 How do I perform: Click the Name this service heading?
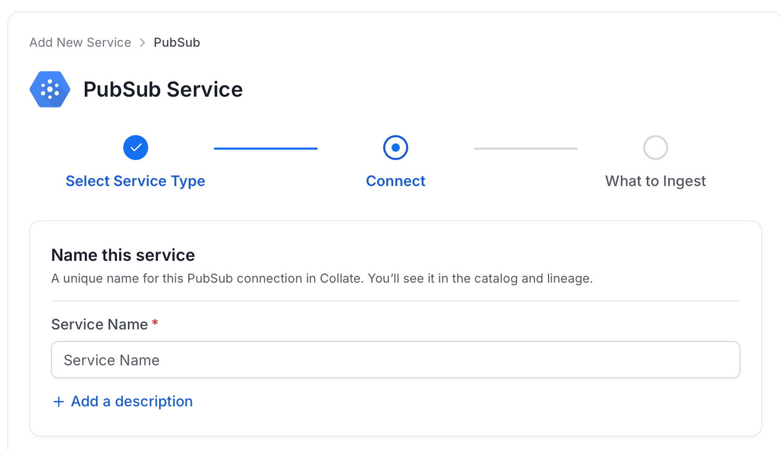[123, 255]
